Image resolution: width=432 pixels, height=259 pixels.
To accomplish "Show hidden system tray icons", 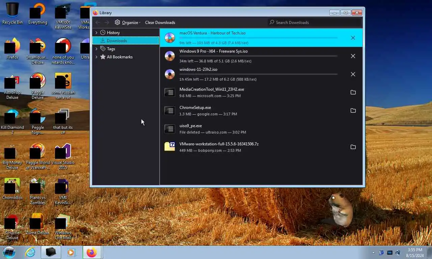I will pos(373,253).
